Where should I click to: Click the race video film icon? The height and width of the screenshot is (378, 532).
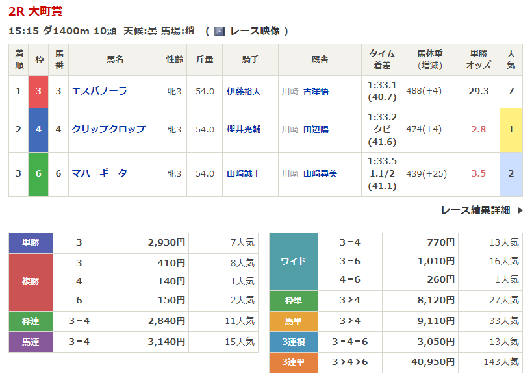point(219,31)
